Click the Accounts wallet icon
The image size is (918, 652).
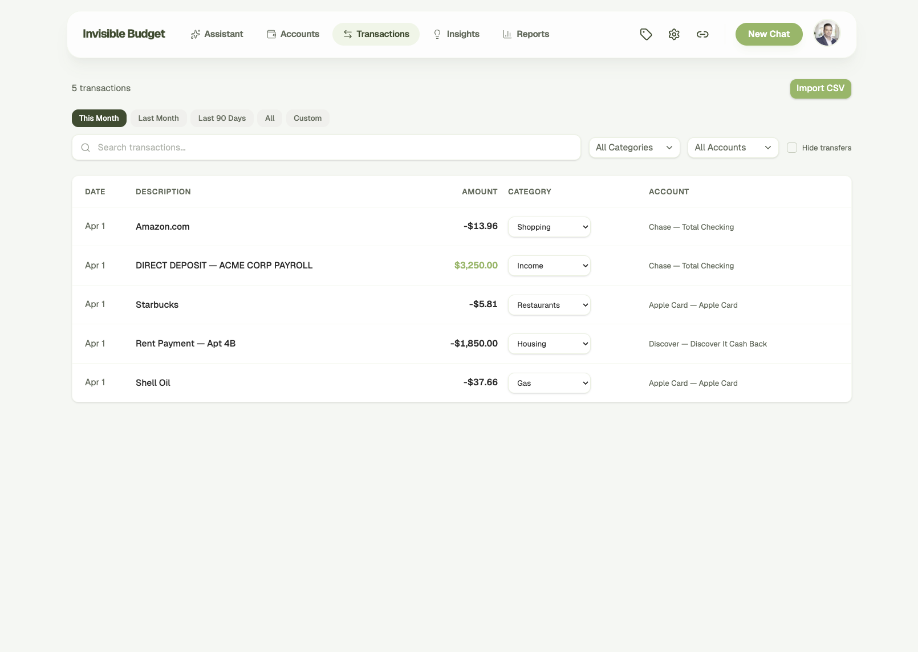tap(270, 34)
